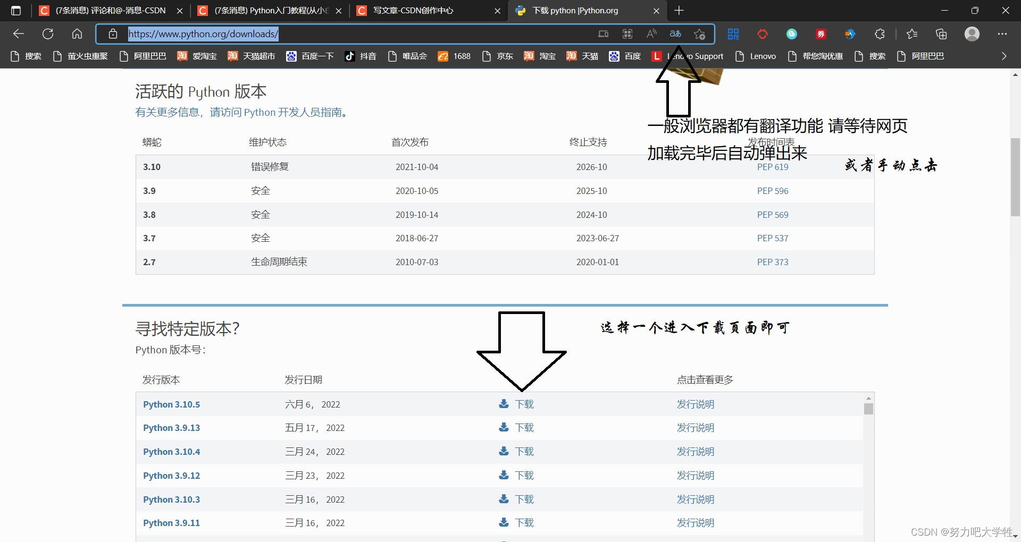Screen dimensions: 1021x542
Task: Open the Python 3.10.5 release link
Action: [171, 404]
